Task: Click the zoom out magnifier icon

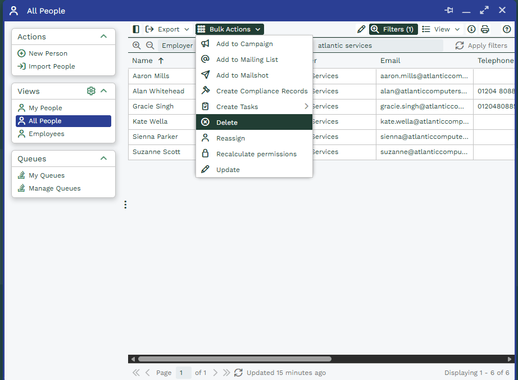Action: tap(150, 46)
